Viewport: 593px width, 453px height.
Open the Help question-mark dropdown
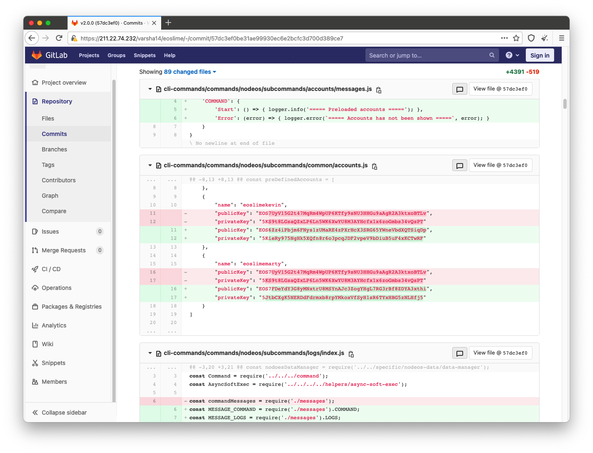pos(512,55)
